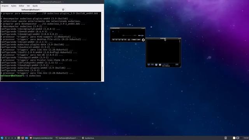Switch to workspace 3

tap(12, 138)
